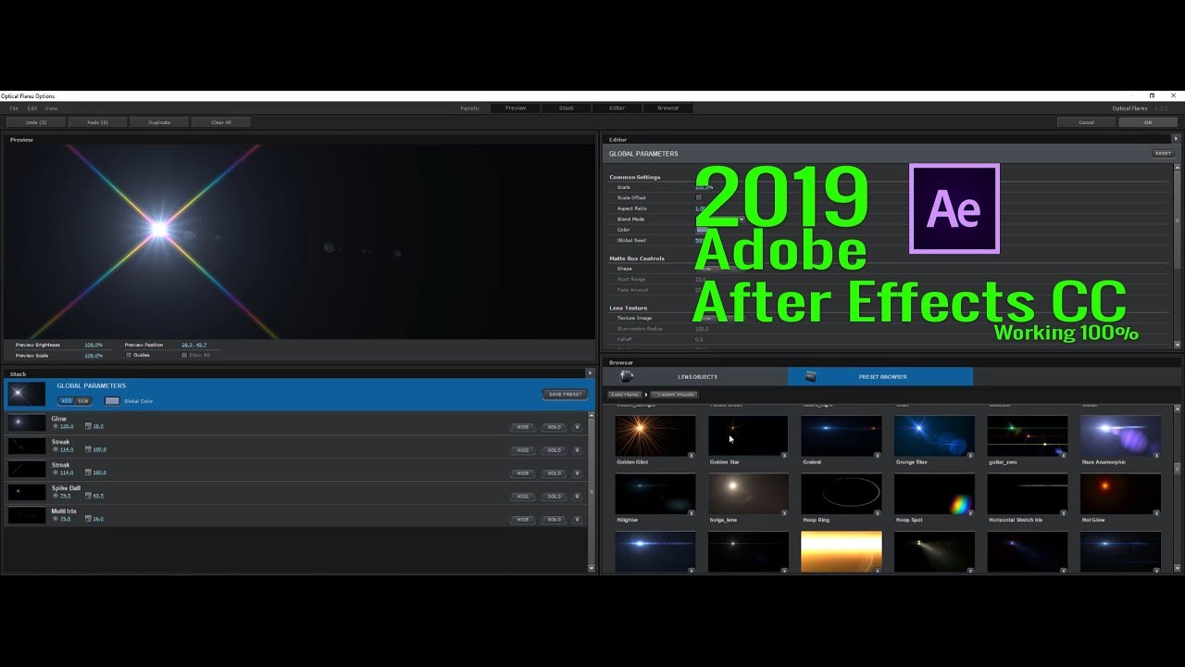
Task: Delete the Hot Glow preset via X
Action: [x=1155, y=512]
